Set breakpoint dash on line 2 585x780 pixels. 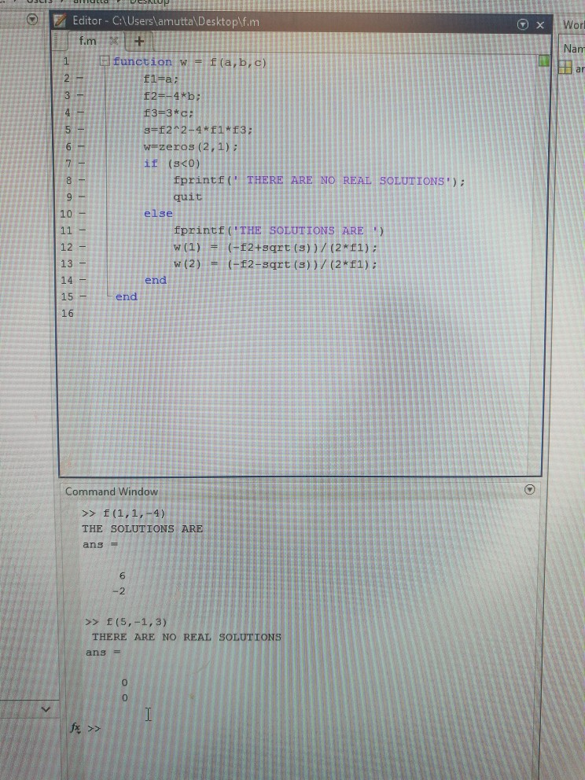click(79, 79)
